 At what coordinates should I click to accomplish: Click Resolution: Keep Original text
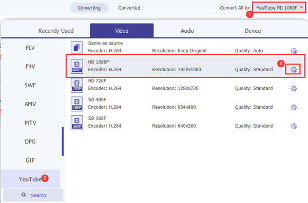point(179,51)
